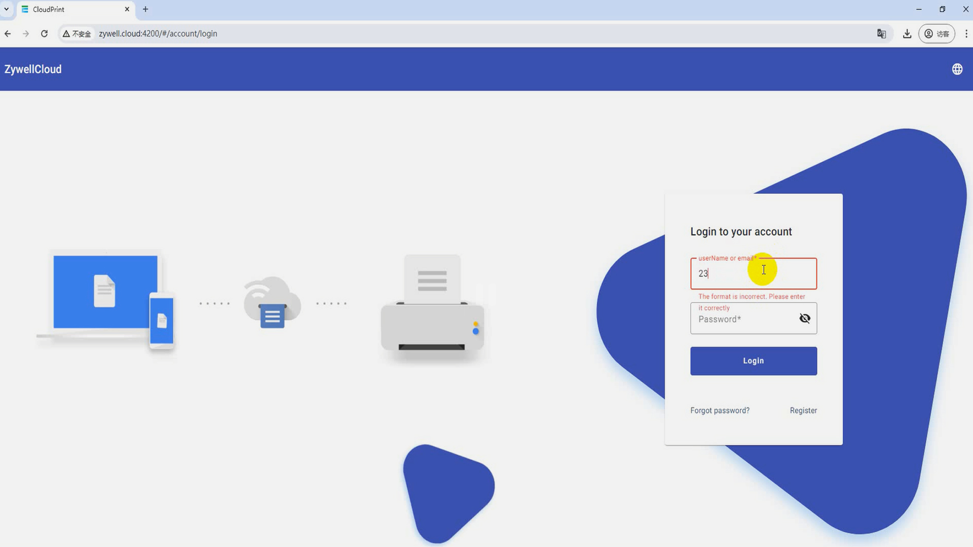The image size is (973, 547).
Task: Click the ZywellCloud header logo
Action: tap(33, 69)
